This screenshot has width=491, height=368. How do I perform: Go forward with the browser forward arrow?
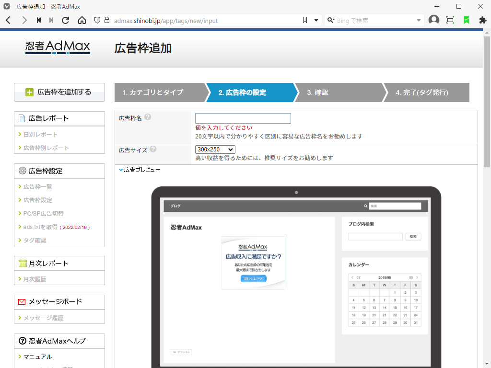[x=24, y=20]
